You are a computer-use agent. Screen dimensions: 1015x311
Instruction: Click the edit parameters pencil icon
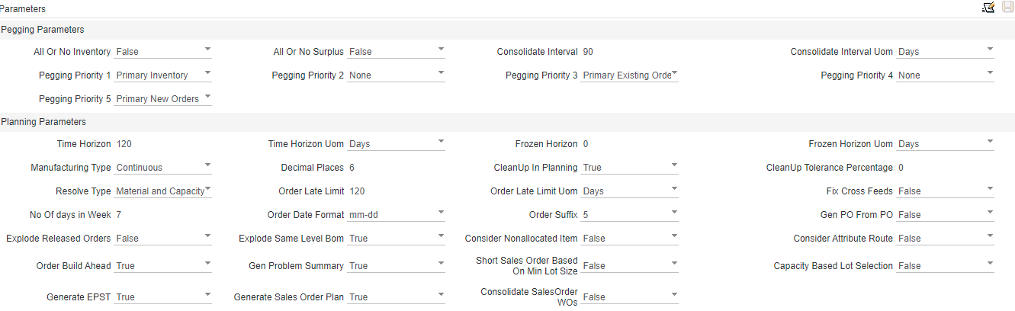click(988, 8)
